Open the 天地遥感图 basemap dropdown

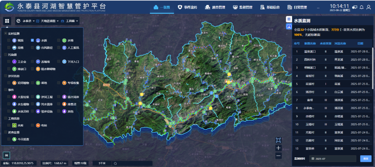48,21
